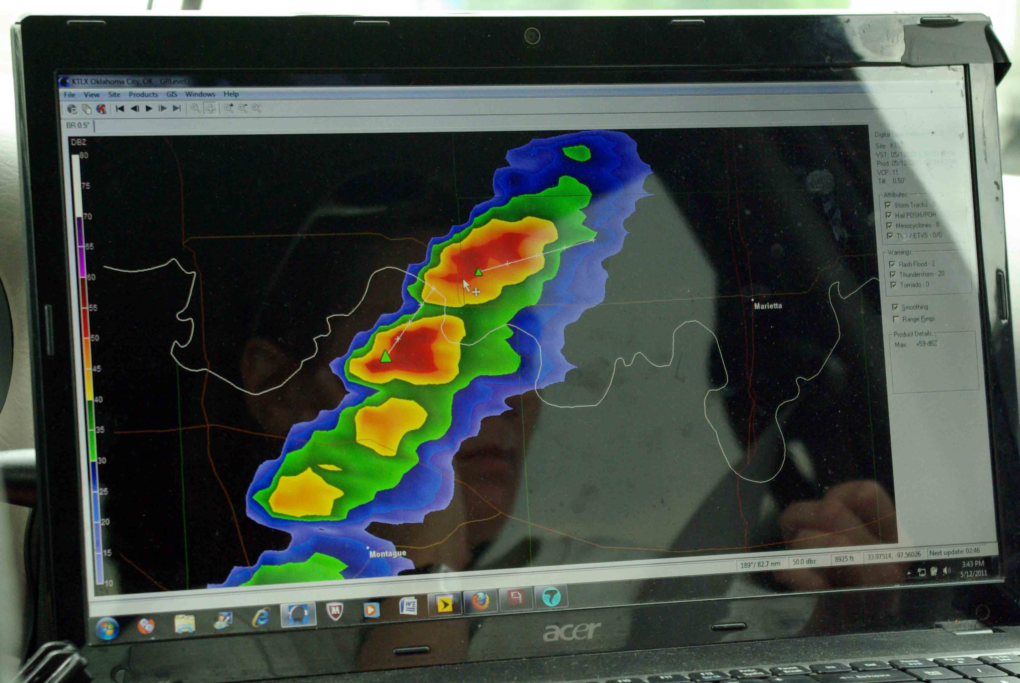
Task: Click the stacked pages copy icon
Action: (87, 109)
